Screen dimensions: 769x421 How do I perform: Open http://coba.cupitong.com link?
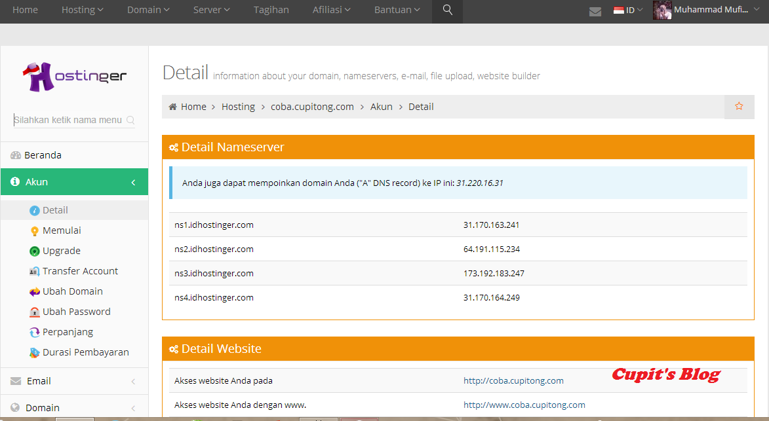click(513, 381)
